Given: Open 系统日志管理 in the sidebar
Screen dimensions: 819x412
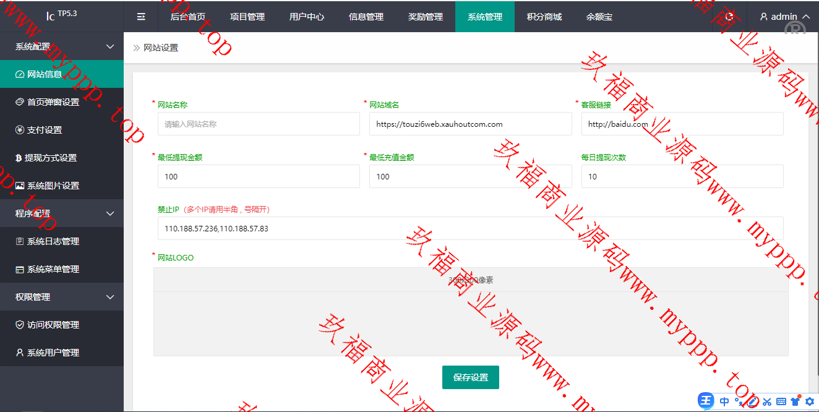Looking at the screenshot, I should [53, 241].
